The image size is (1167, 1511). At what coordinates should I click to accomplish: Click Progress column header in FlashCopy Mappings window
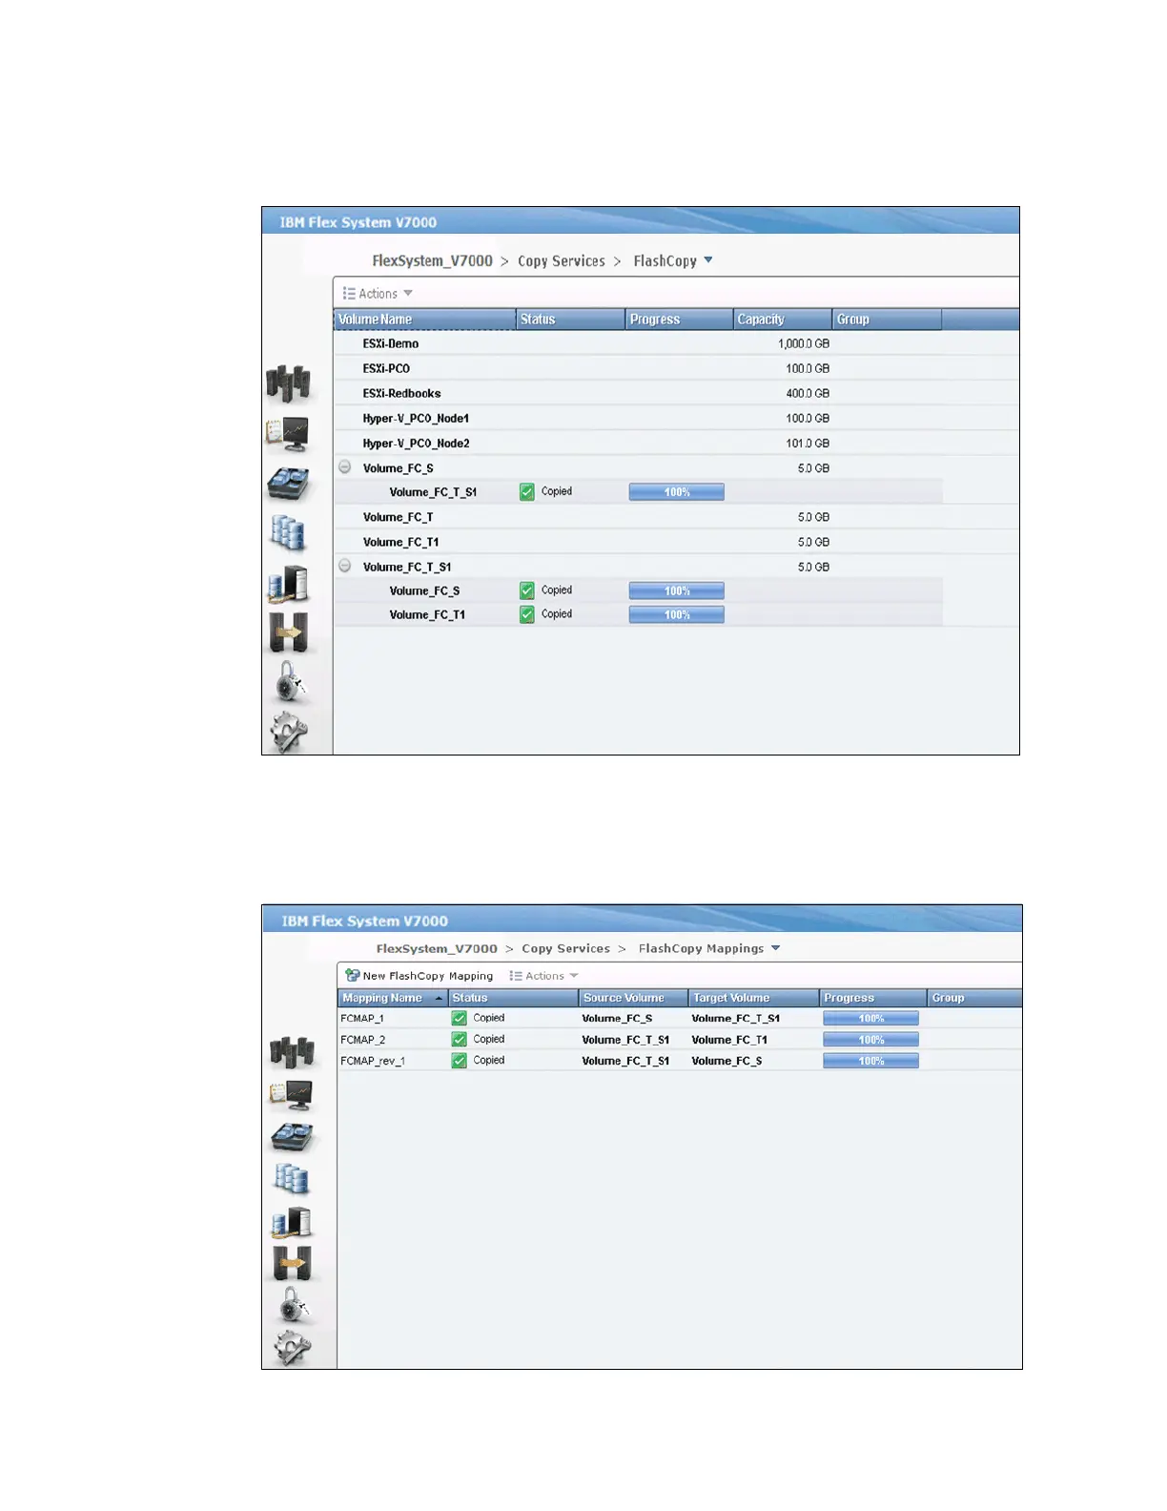[x=872, y=998]
